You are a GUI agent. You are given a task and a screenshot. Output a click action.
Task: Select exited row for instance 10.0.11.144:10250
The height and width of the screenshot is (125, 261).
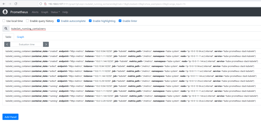(x=132, y=76)
